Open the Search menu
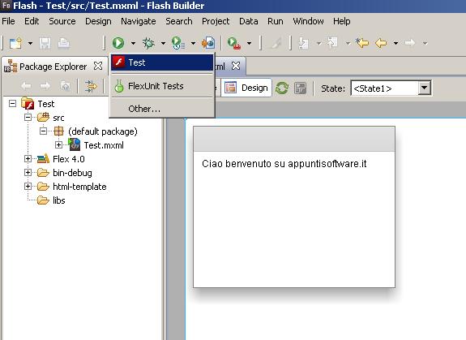This screenshot has width=466, height=340. click(179, 21)
